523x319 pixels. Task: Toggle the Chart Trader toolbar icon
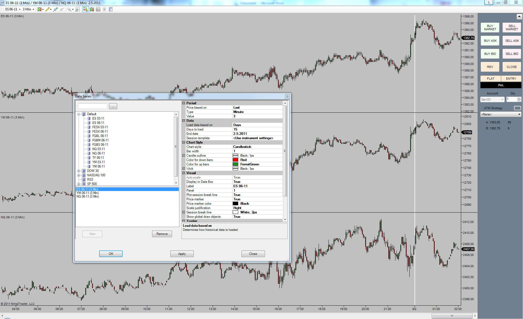[x=85, y=9]
